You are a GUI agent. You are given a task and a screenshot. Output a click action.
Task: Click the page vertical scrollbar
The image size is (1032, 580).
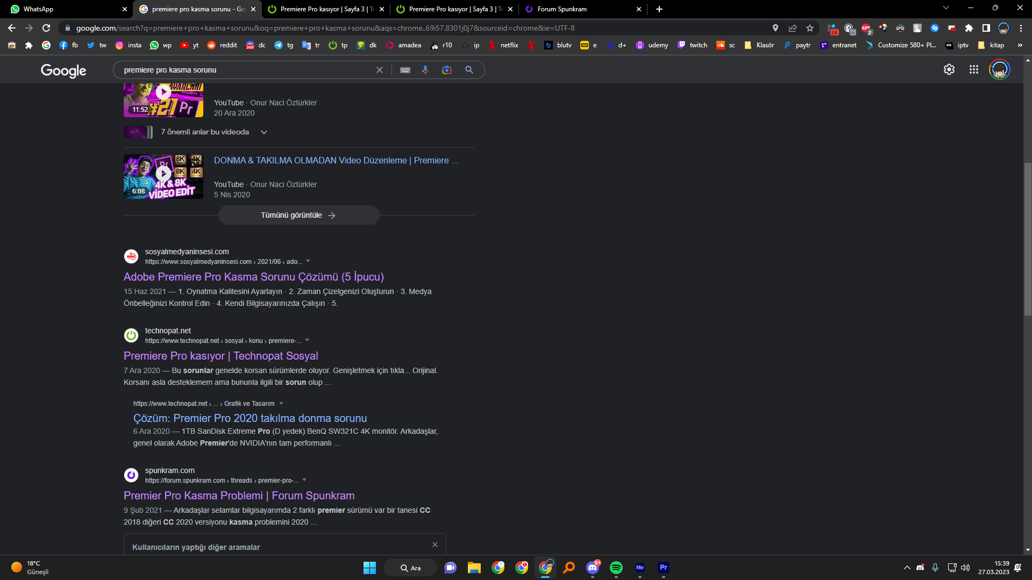tap(1028, 239)
